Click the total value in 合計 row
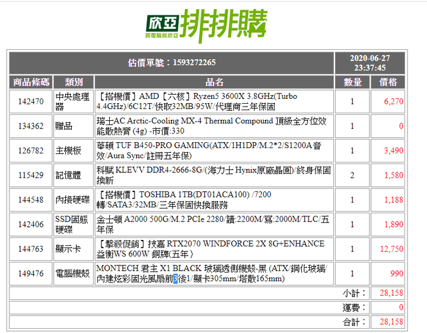Viewport: 427px width, 333px height. click(x=391, y=322)
